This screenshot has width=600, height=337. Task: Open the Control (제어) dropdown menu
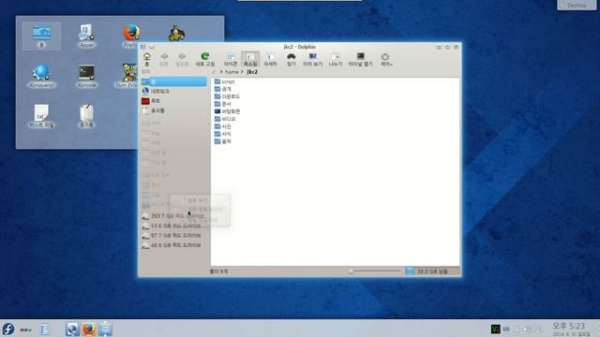(385, 59)
